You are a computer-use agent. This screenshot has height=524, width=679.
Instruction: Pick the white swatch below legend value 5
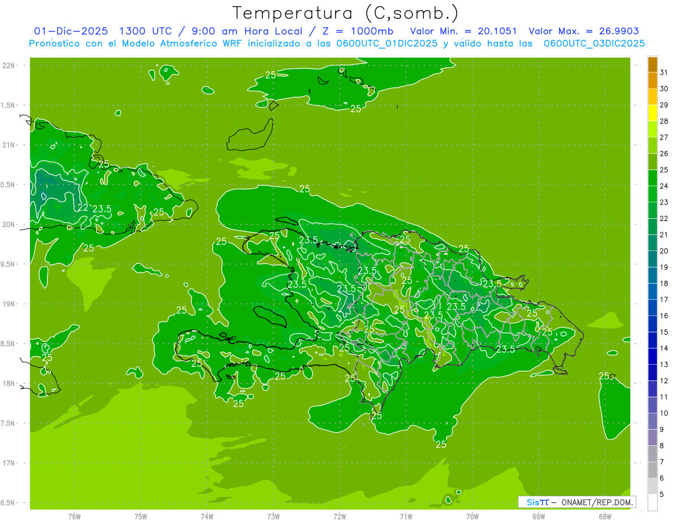652,503
